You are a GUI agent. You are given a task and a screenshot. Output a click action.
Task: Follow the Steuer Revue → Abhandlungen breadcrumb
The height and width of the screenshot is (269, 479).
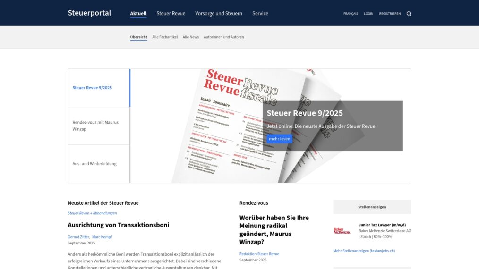(92, 213)
